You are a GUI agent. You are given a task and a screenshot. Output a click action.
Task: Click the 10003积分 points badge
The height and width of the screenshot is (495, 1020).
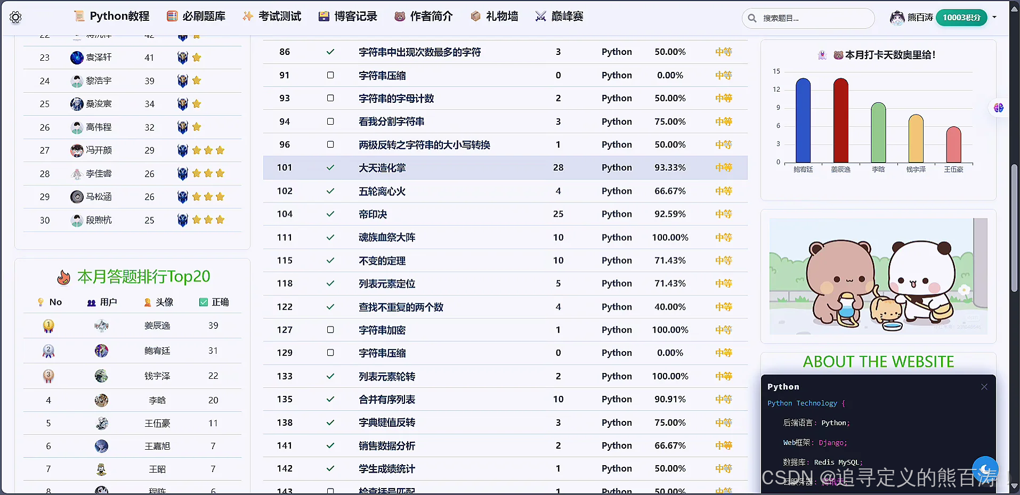[961, 18]
